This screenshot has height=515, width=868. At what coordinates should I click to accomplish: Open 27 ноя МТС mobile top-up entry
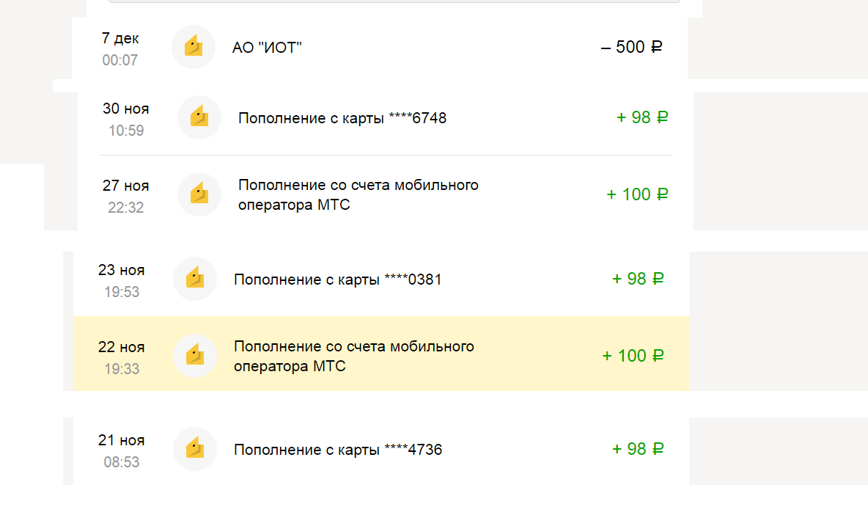point(358,194)
